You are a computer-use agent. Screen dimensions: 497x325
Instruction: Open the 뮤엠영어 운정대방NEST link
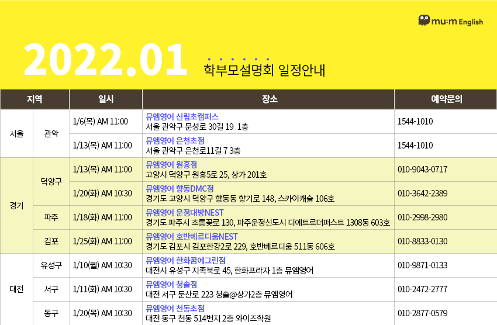(184, 213)
